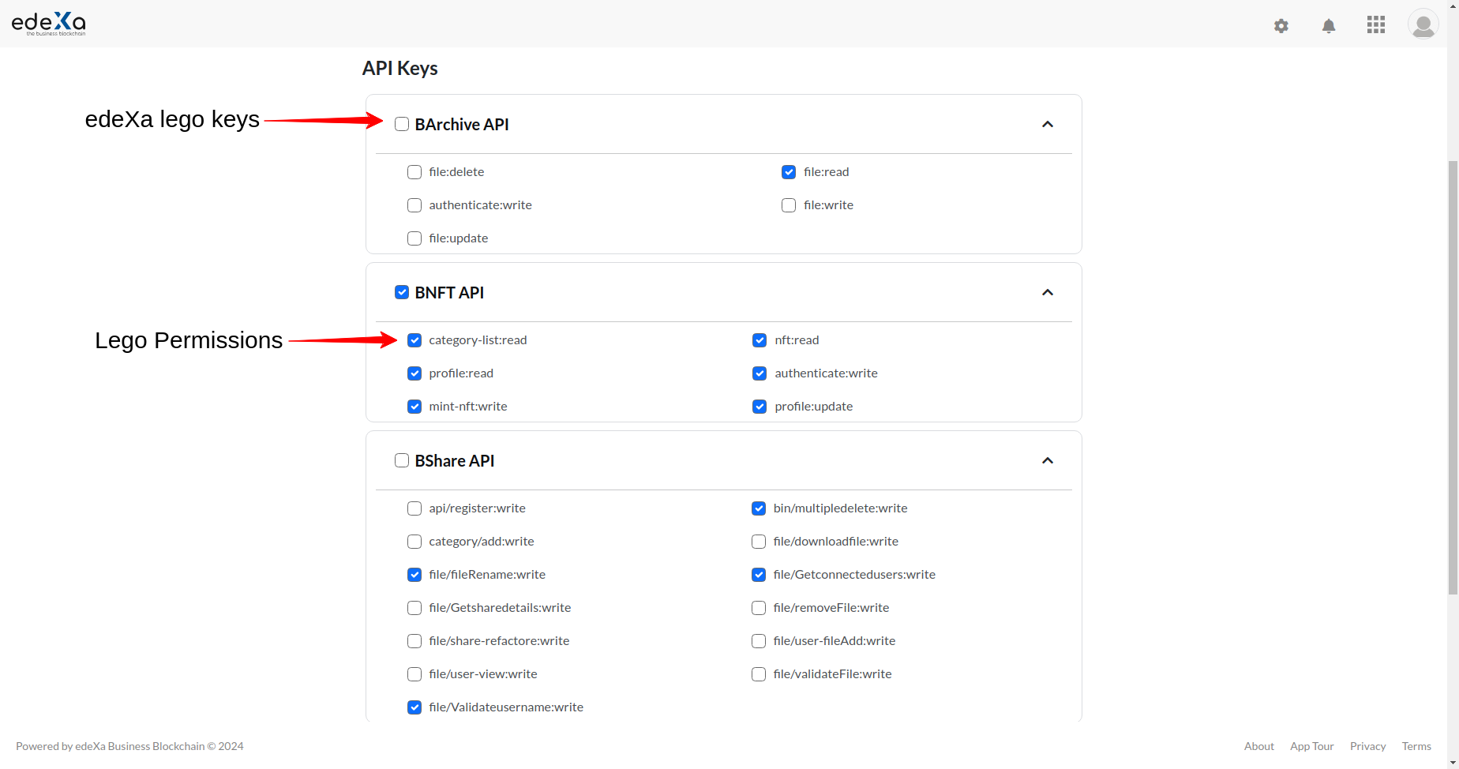Collapse the BArchive API section
The image size is (1459, 769).
pos(1048,125)
